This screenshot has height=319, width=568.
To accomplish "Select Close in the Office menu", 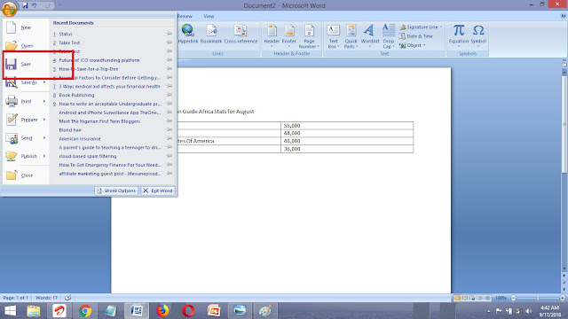I will point(26,175).
